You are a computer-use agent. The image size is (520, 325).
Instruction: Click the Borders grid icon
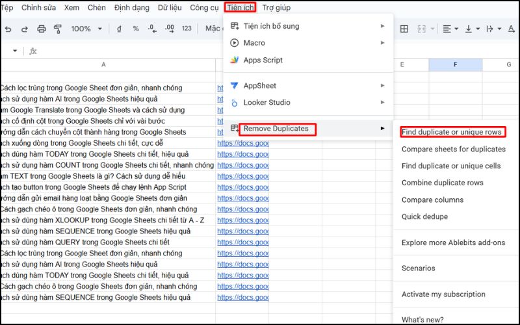pyautogui.click(x=404, y=29)
